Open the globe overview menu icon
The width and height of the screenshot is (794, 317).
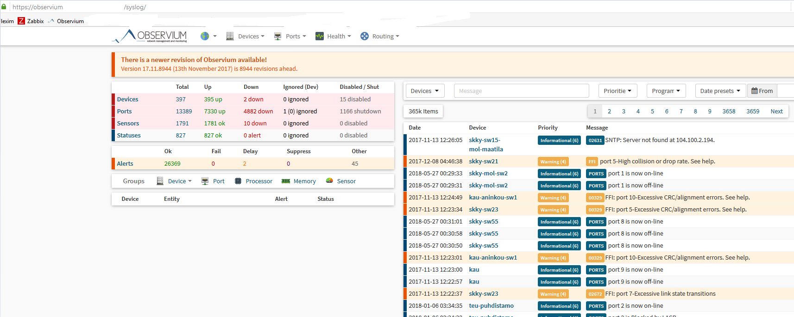[205, 36]
